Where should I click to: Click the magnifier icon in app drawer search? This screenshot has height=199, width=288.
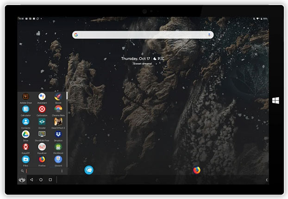click(22, 171)
